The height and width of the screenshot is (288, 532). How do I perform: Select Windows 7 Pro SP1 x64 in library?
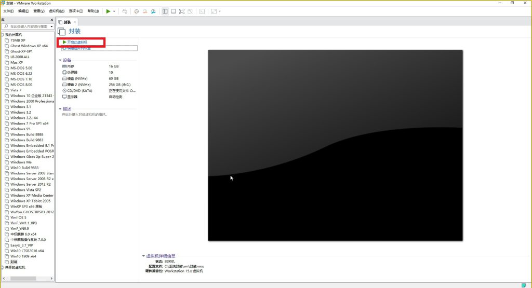pos(29,124)
